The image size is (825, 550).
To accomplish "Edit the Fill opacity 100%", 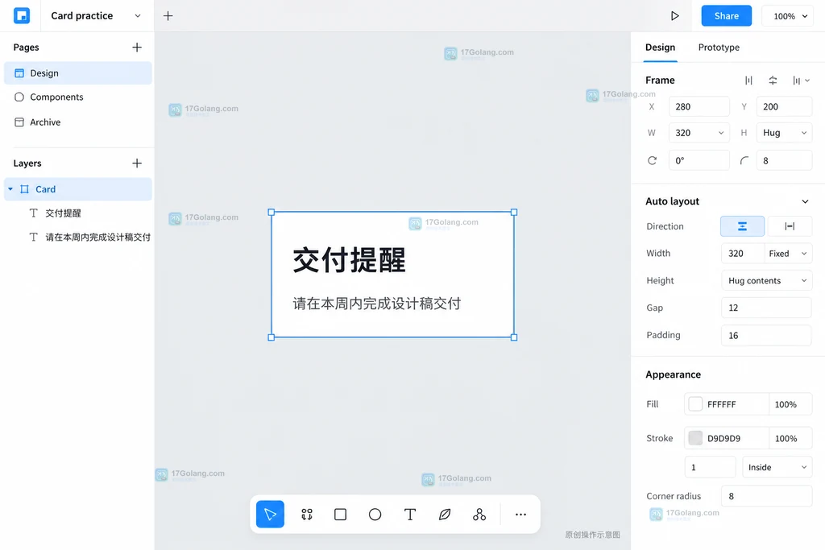I will point(790,404).
